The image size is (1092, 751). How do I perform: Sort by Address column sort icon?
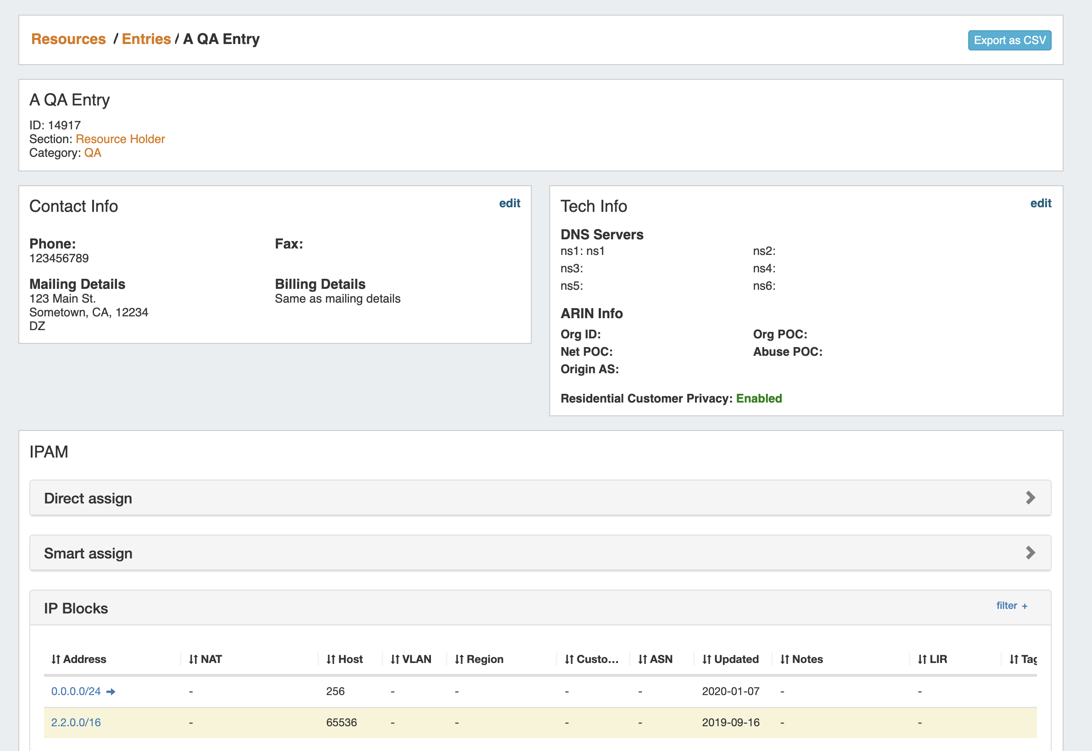pos(55,659)
